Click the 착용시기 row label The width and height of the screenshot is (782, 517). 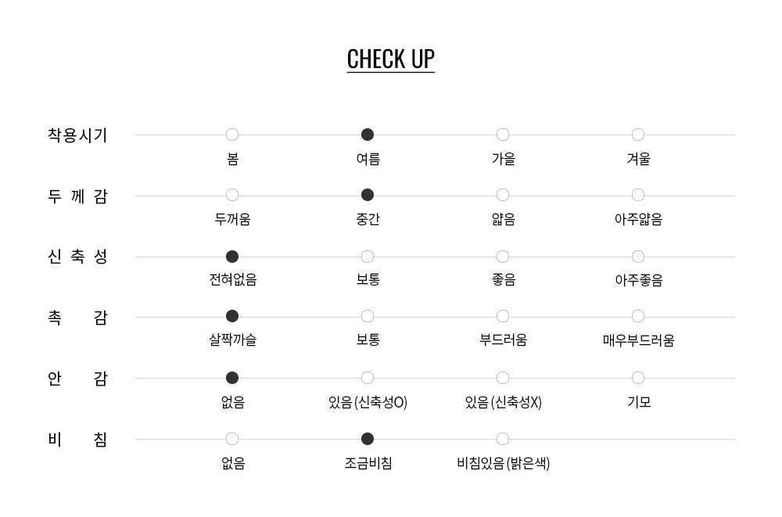[77, 135]
